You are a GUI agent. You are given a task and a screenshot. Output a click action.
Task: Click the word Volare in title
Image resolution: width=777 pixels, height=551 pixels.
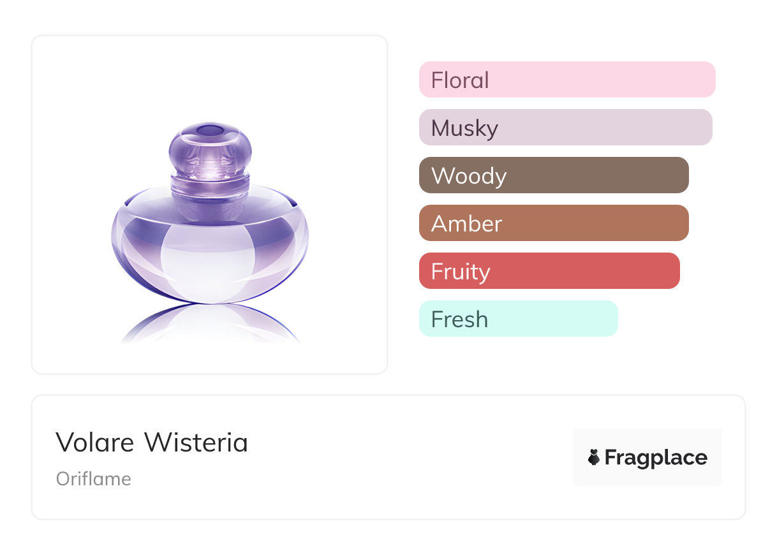click(95, 443)
